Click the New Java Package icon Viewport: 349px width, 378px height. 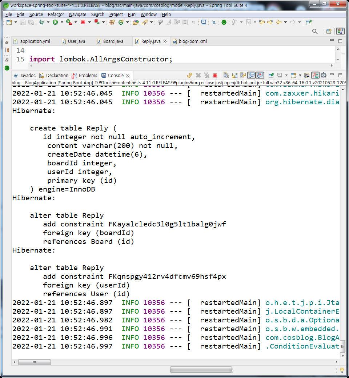[x=112, y=23]
